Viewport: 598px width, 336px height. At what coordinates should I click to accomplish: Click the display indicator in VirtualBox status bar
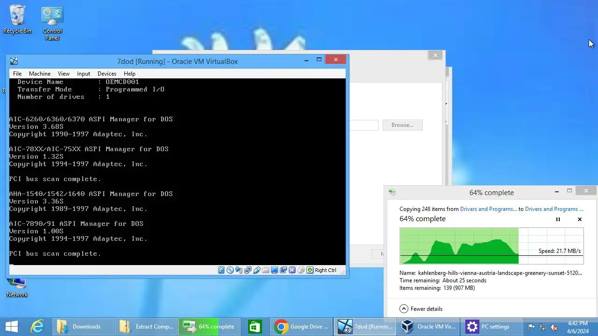coord(274,270)
